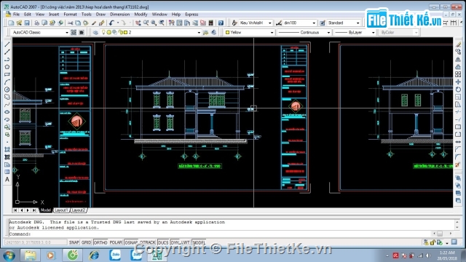The width and height of the screenshot is (466, 262).
Task: Click the last-tab navigation arrow
Action: point(34,210)
